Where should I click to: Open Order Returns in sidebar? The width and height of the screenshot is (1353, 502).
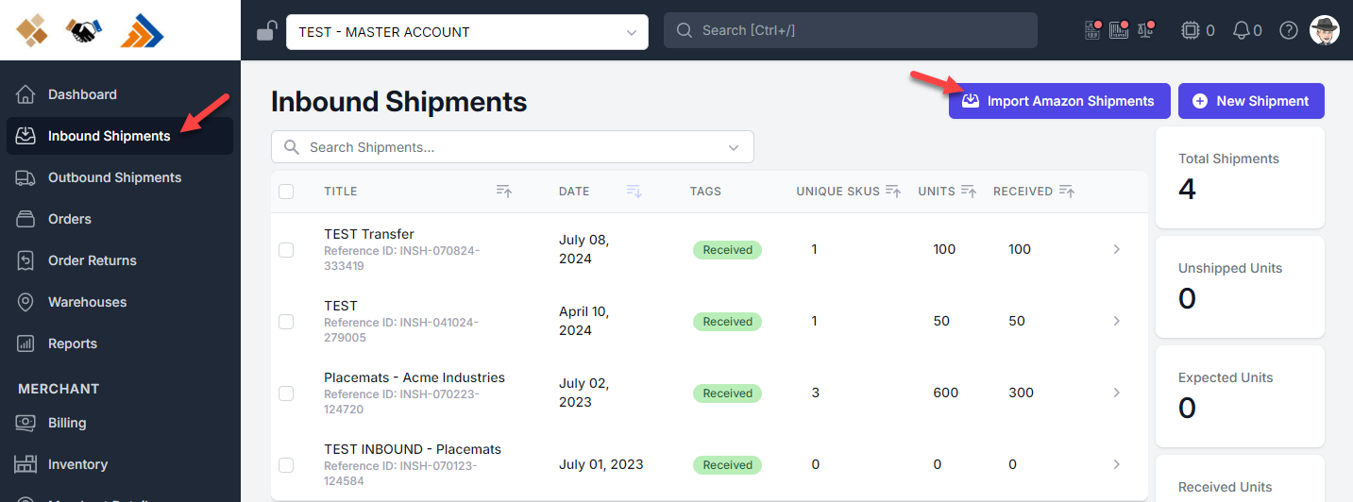pyautogui.click(x=120, y=260)
